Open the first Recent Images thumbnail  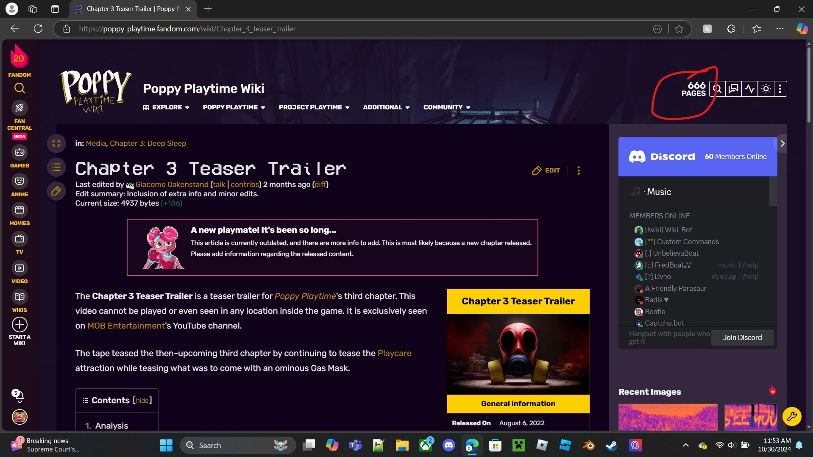668,417
